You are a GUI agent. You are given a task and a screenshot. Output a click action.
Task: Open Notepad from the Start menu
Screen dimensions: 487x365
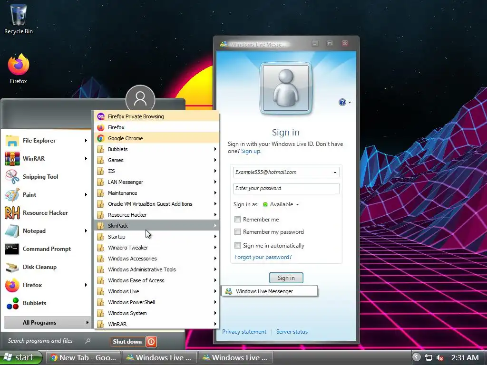[46, 231]
